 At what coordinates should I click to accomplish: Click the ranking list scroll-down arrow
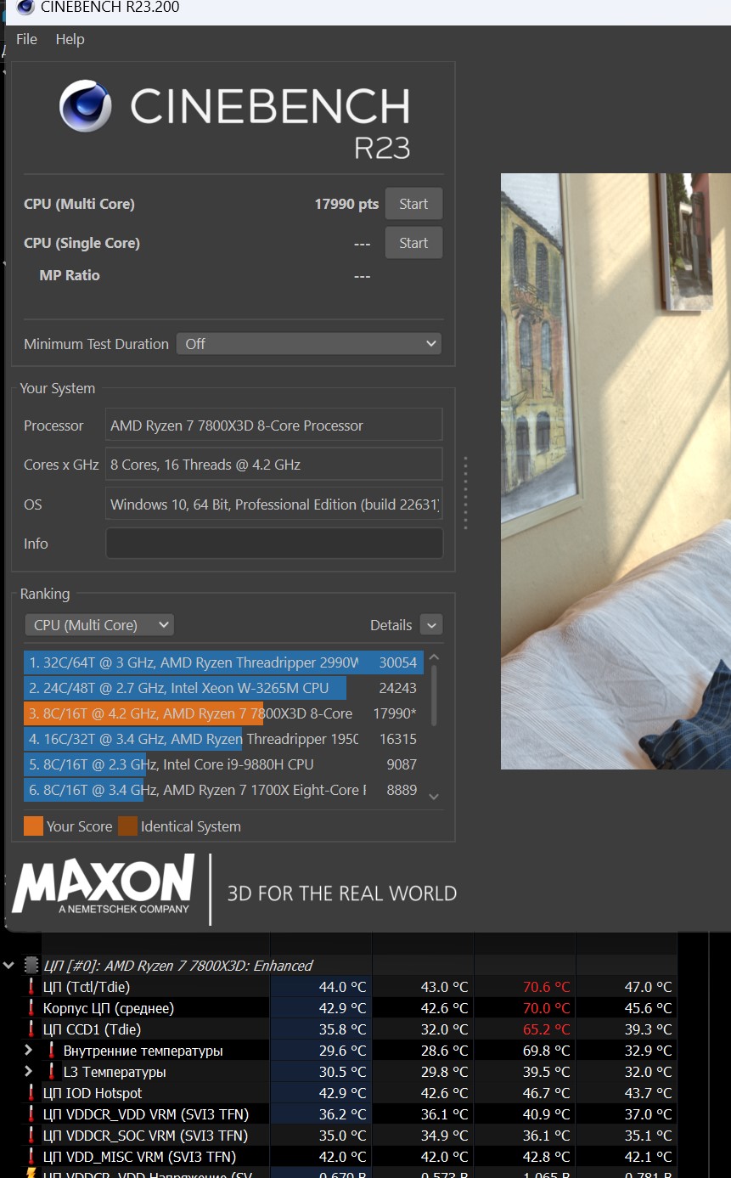[x=434, y=797]
